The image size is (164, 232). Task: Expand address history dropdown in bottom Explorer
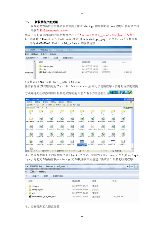[x=128, y=167]
